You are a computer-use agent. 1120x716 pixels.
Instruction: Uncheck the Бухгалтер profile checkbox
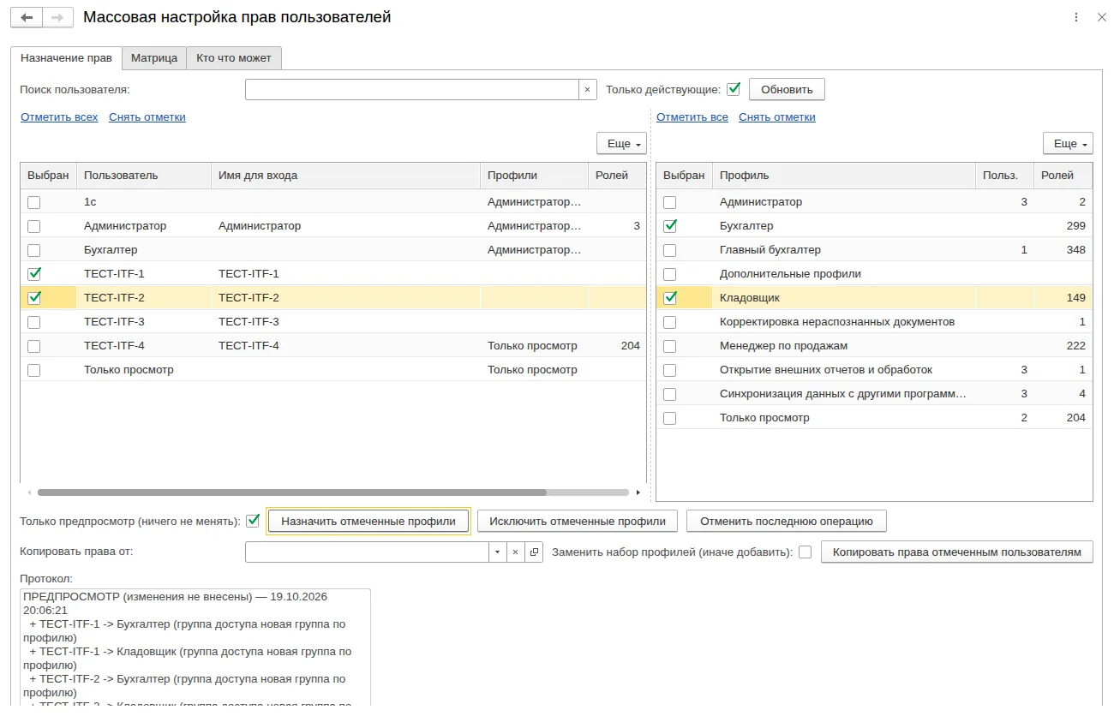670,226
